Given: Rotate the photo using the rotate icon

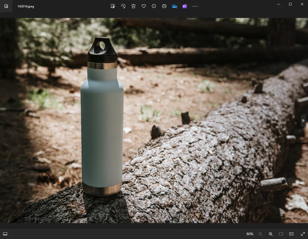Looking at the screenshot, I should click(123, 6).
